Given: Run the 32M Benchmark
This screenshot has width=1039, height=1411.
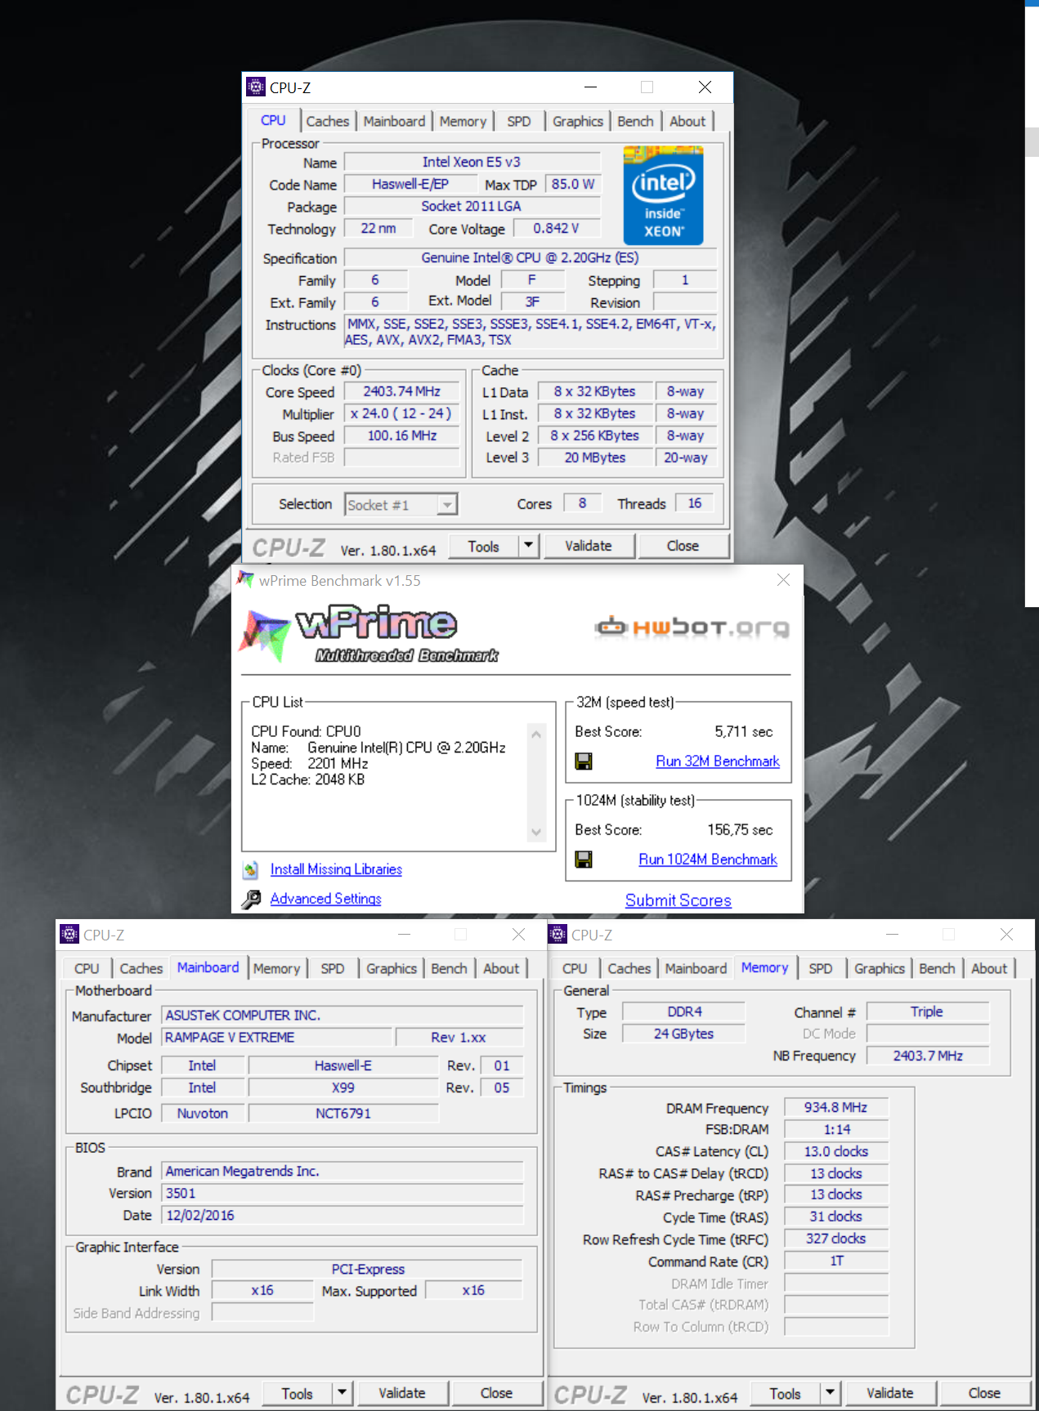Looking at the screenshot, I should [718, 761].
